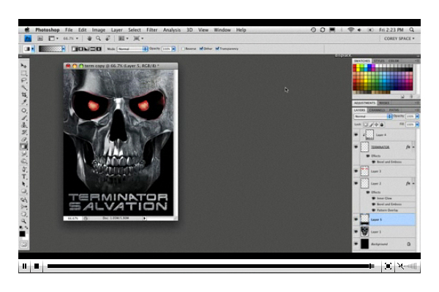The width and height of the screenshot is (439, 292).
Task: Click Layer 1 skull thumbnail
Action: (364, 231)
